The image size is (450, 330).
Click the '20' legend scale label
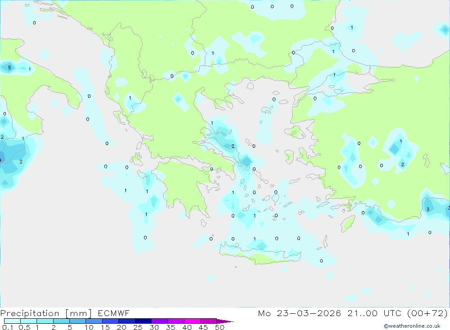pos(121,327)
